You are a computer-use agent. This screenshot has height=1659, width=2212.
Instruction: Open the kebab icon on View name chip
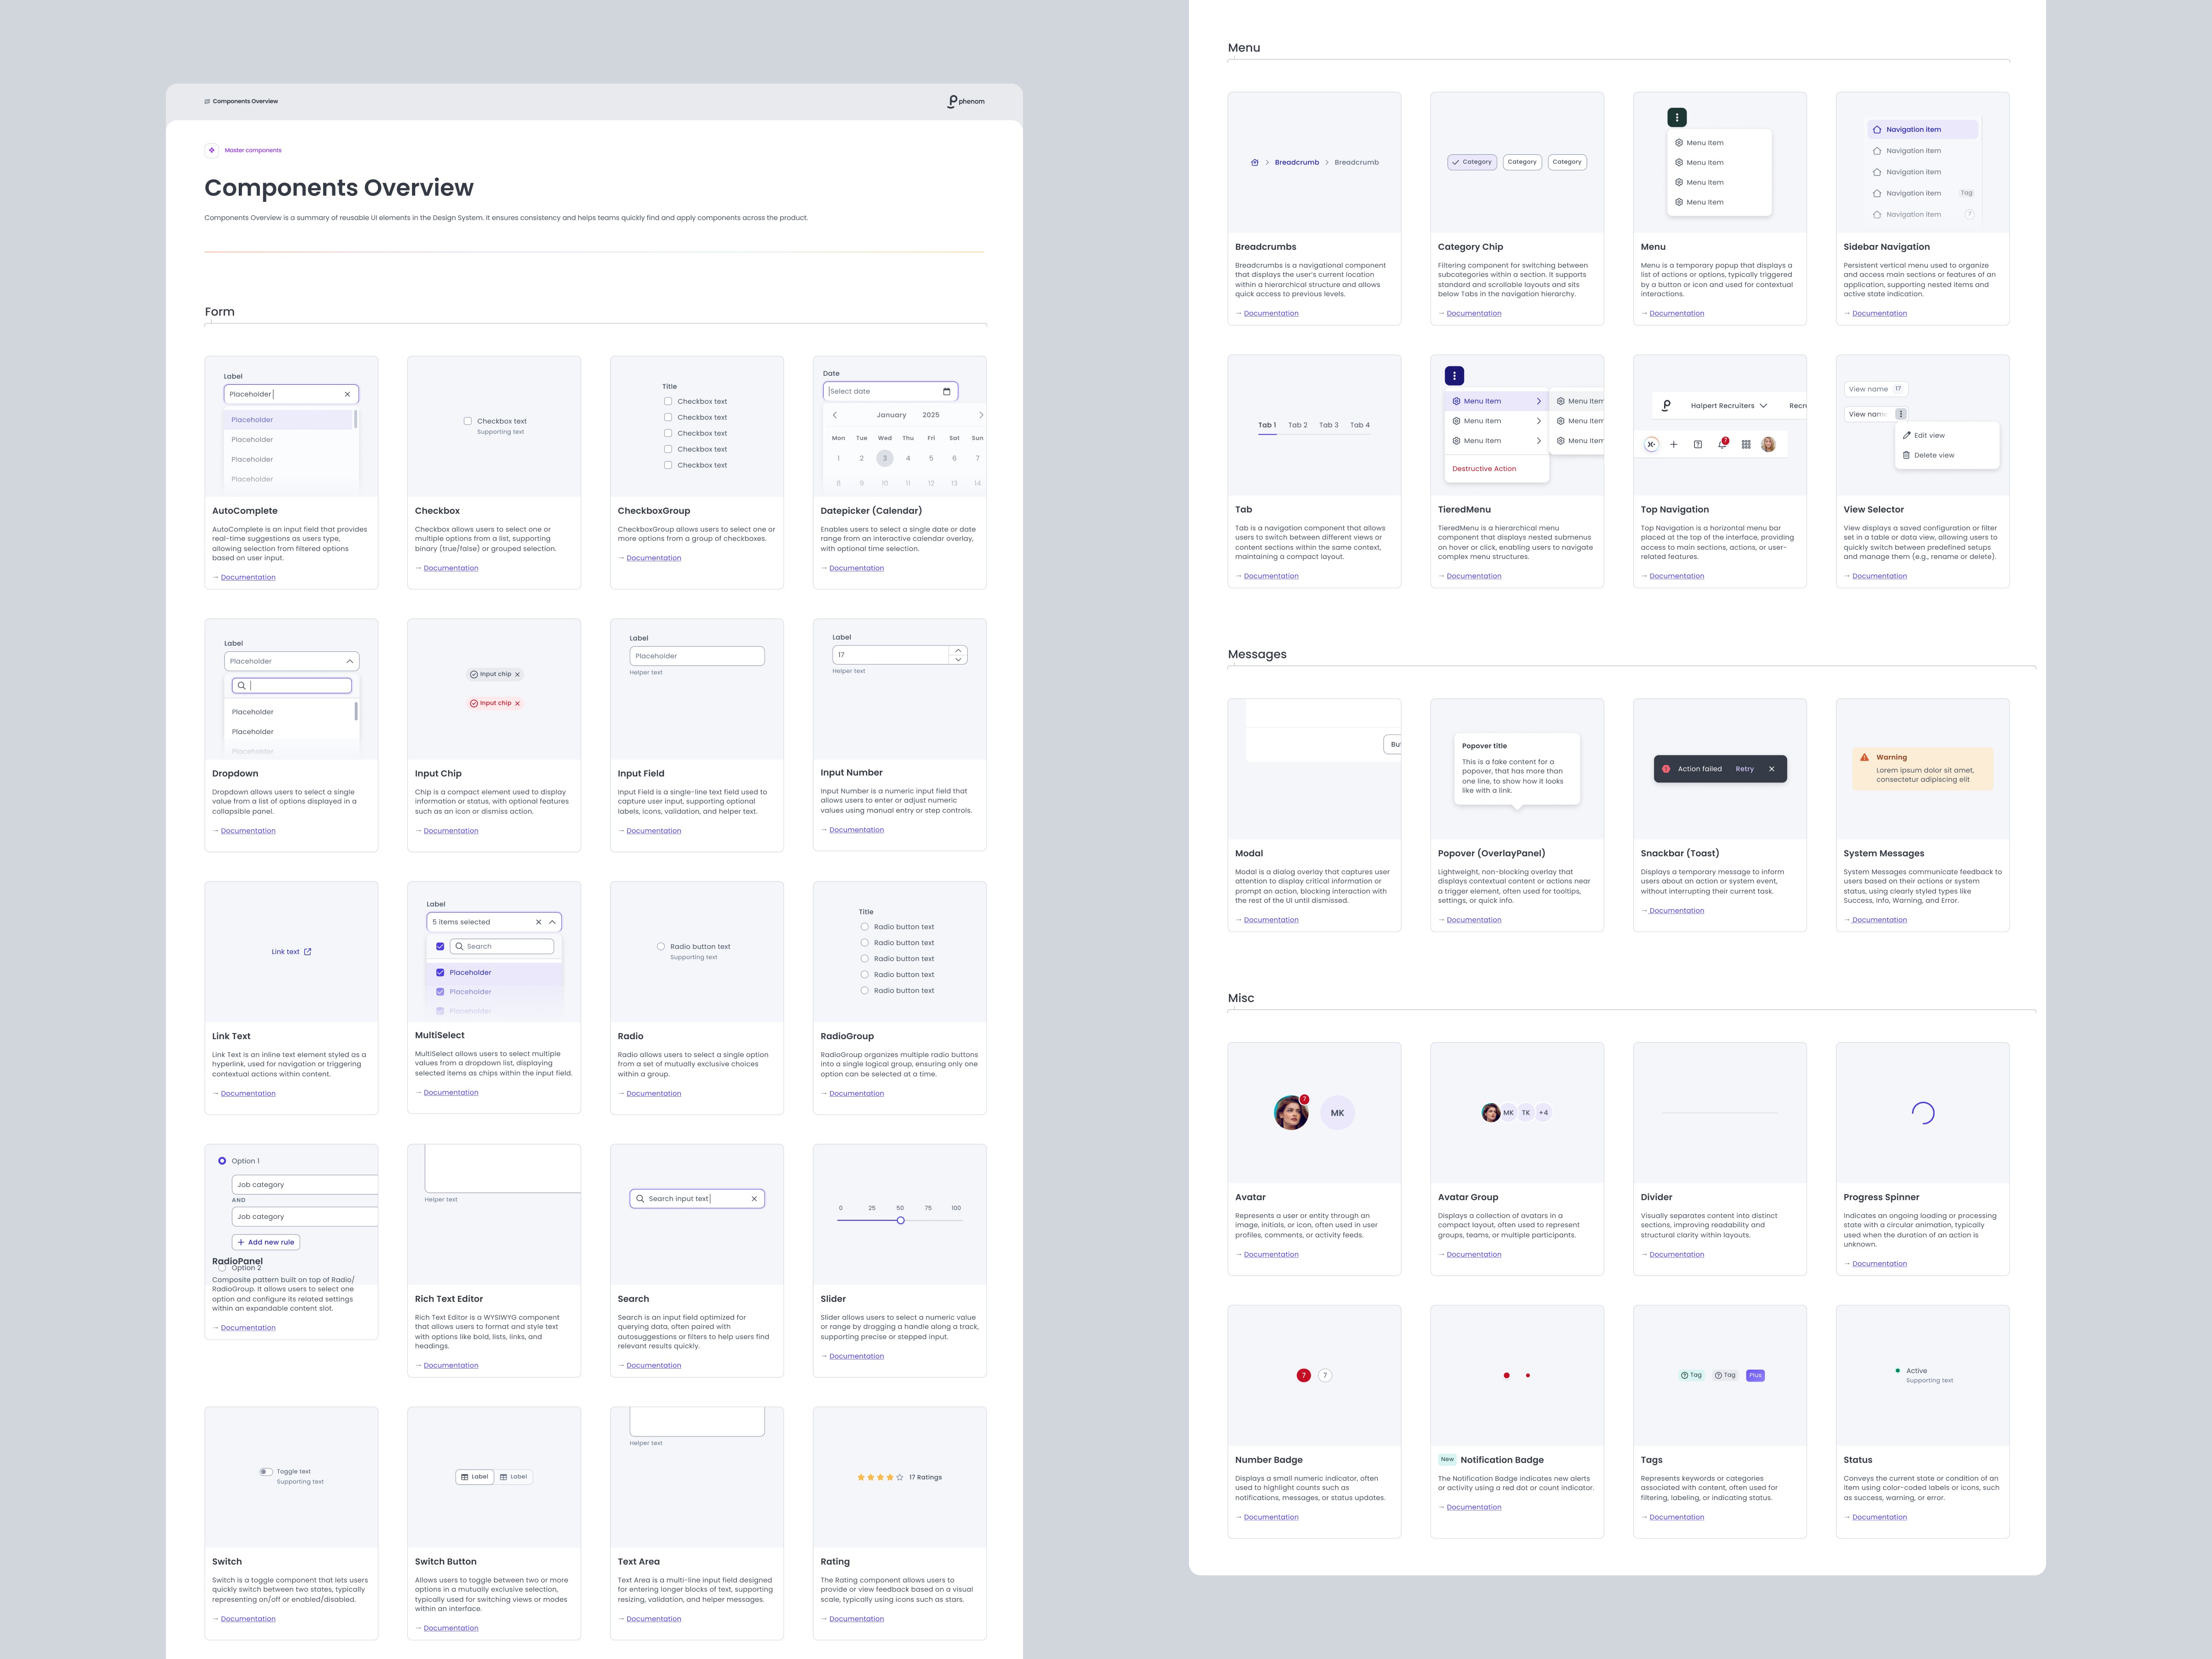pos(1901,414)
